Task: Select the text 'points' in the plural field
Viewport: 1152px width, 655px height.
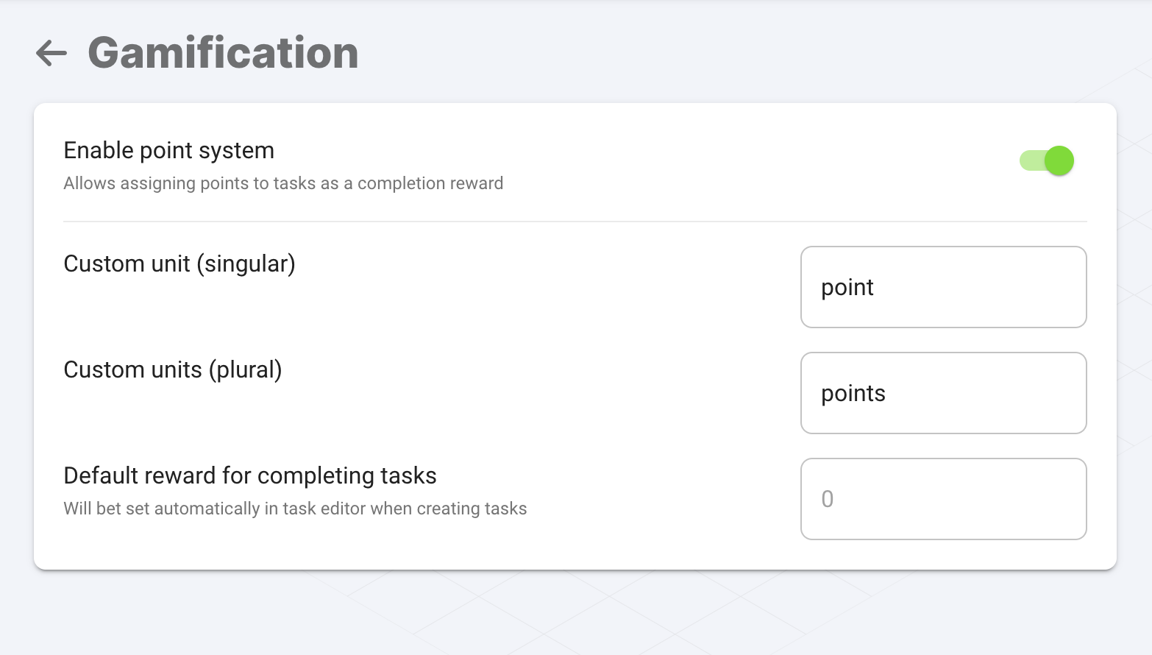Action: (x=853, y=394)
